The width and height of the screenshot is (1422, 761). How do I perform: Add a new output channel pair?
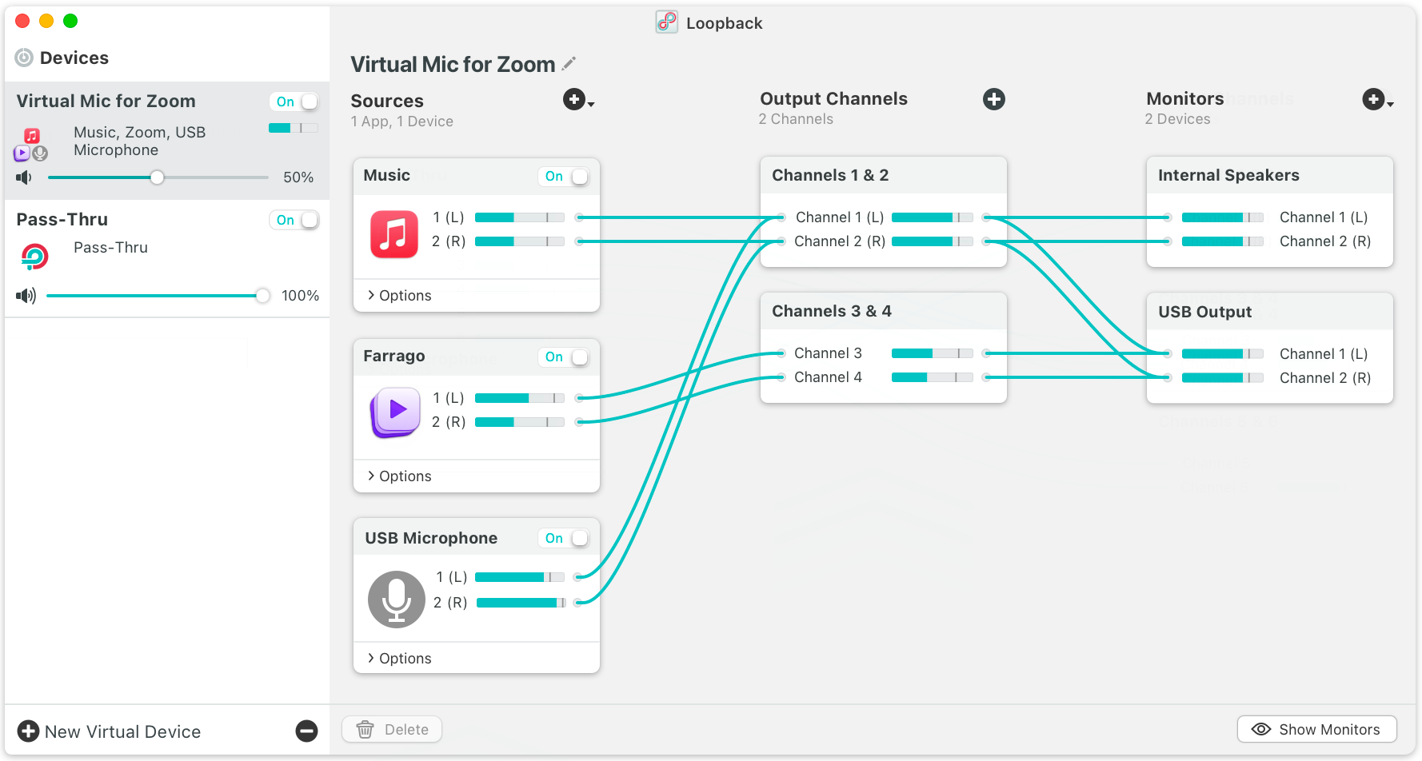click(994, 99)
